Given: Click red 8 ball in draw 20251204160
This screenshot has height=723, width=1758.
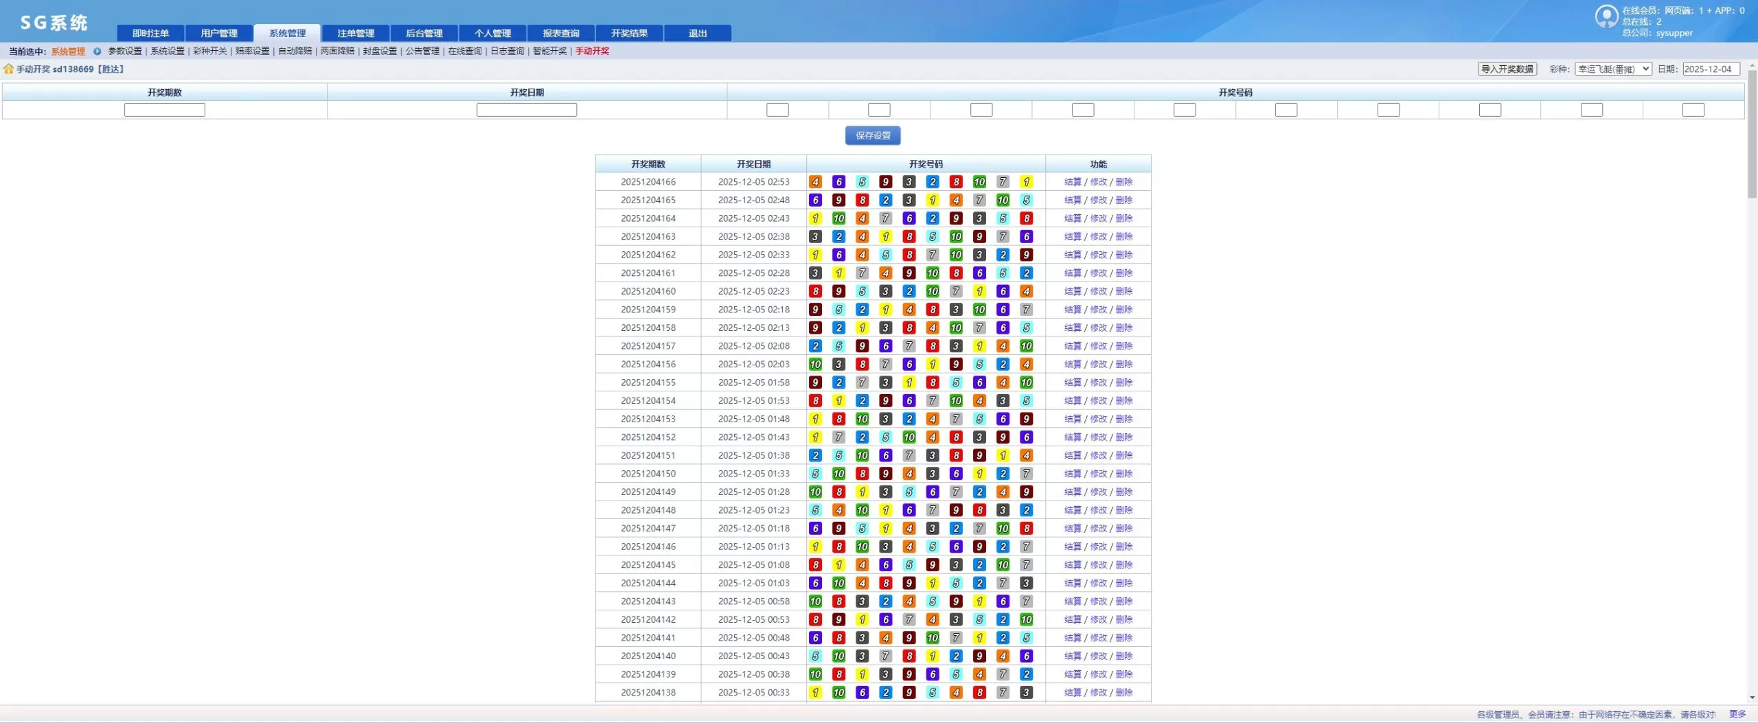Looking at the screenshot, I should click(815, 292).
